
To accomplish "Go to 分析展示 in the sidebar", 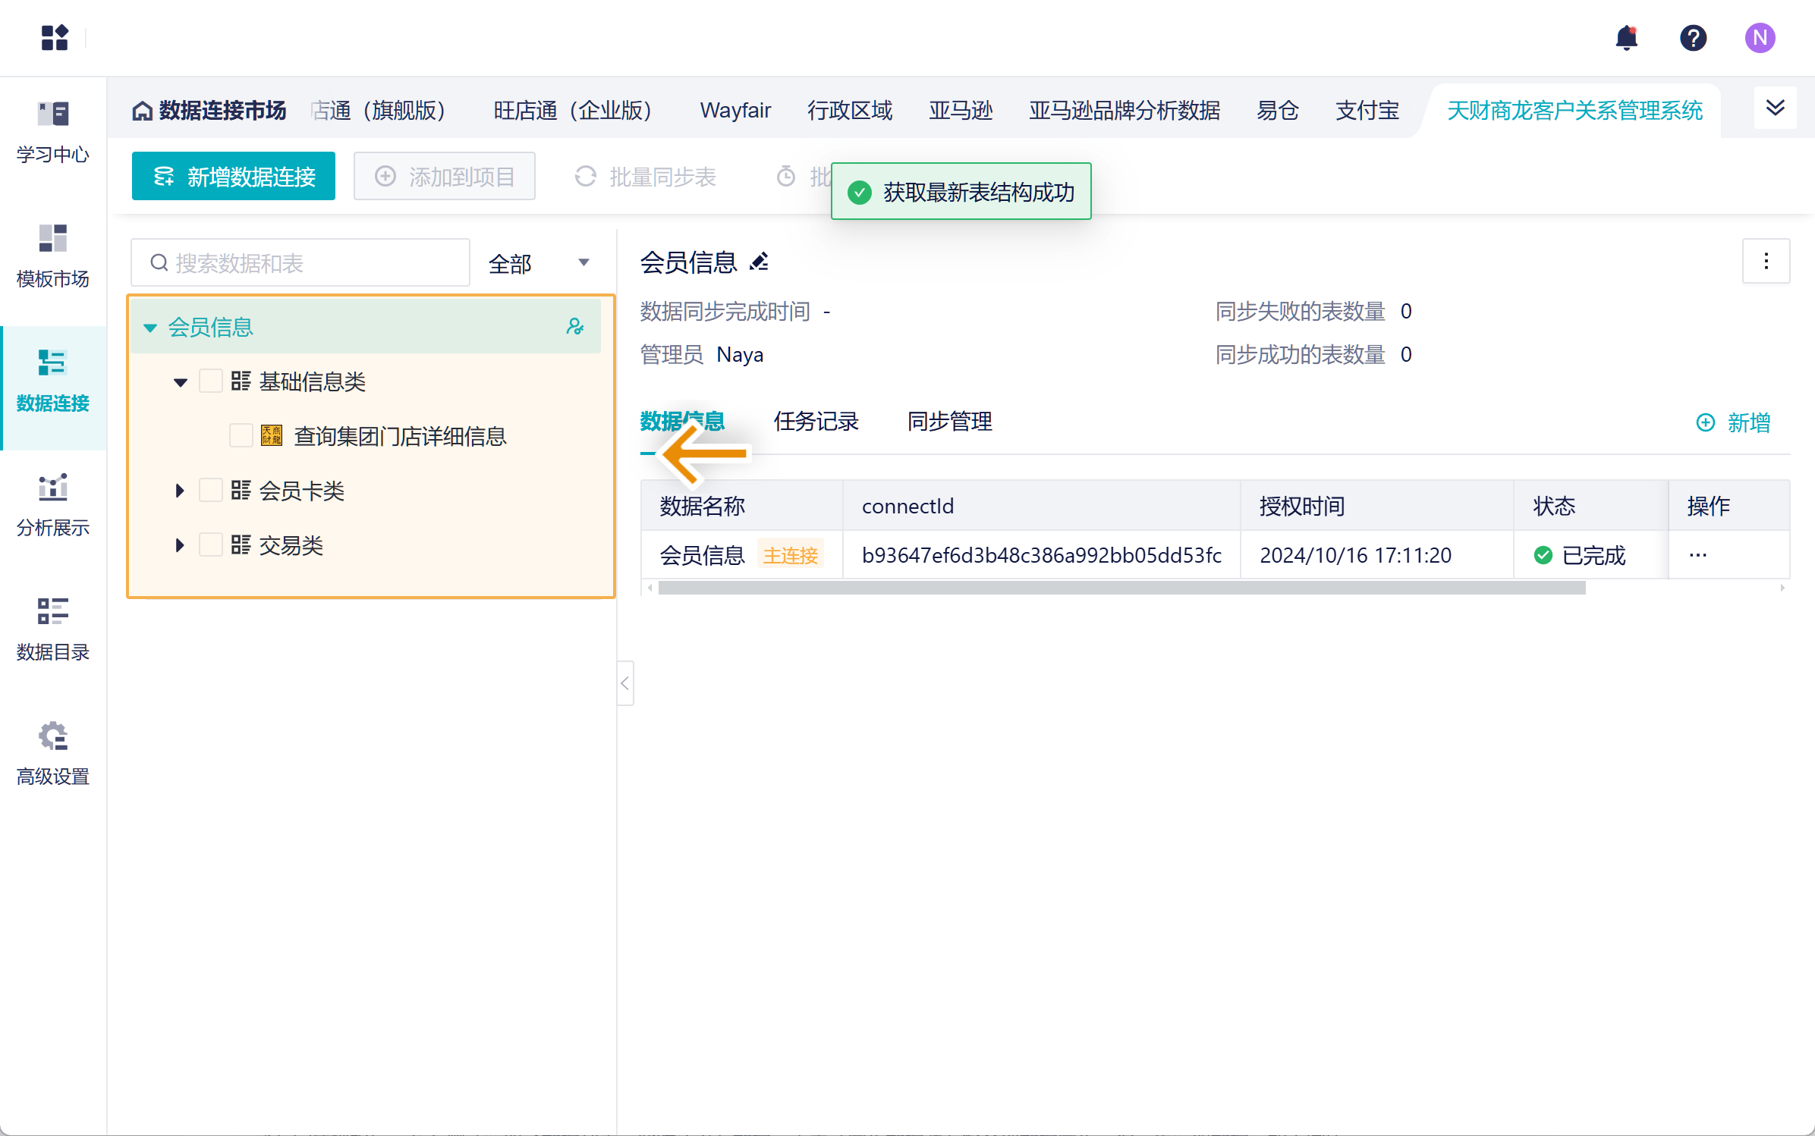I will click(x=53, y=505).
